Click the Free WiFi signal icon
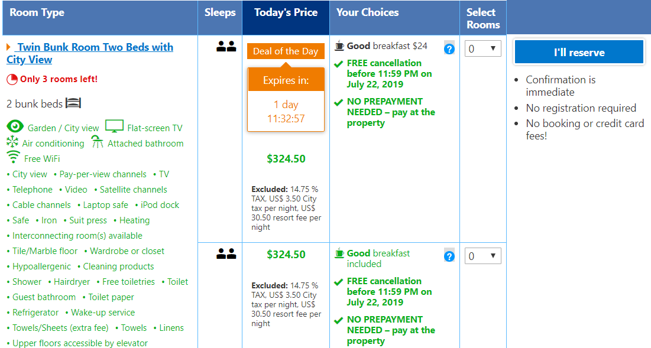The height and width of the screenshot is (348, 651). pyautogui.click(x=13, y=157)
